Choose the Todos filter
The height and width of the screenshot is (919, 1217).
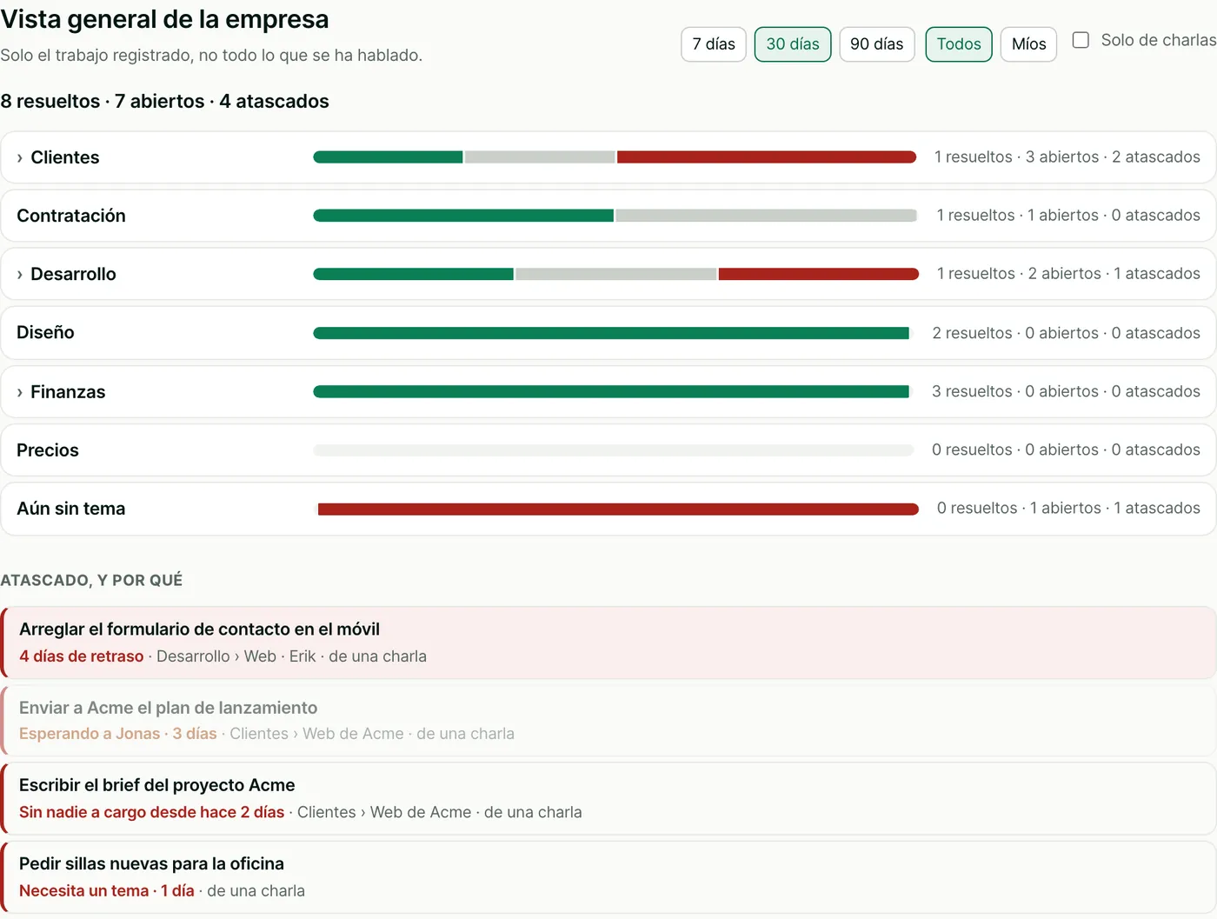pyautogui.click(x=959, y=44)
